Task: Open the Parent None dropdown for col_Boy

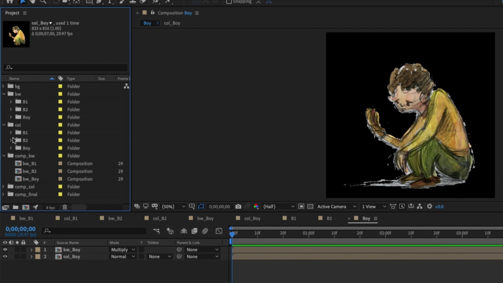Action: (x=202, y=257)
